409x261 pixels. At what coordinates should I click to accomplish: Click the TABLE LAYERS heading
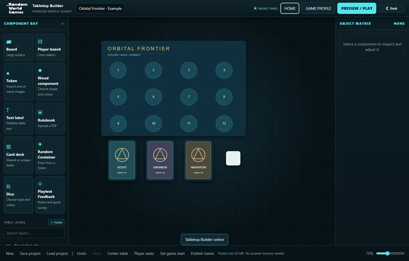click(x=15, y=223)
